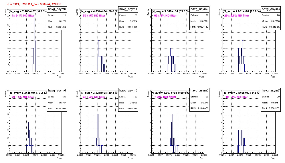This screenshot has width=285, height=163.
Task: Click the Entries row in havg_asym6 box
Action: pyautogui.click(x=199, y=97)
